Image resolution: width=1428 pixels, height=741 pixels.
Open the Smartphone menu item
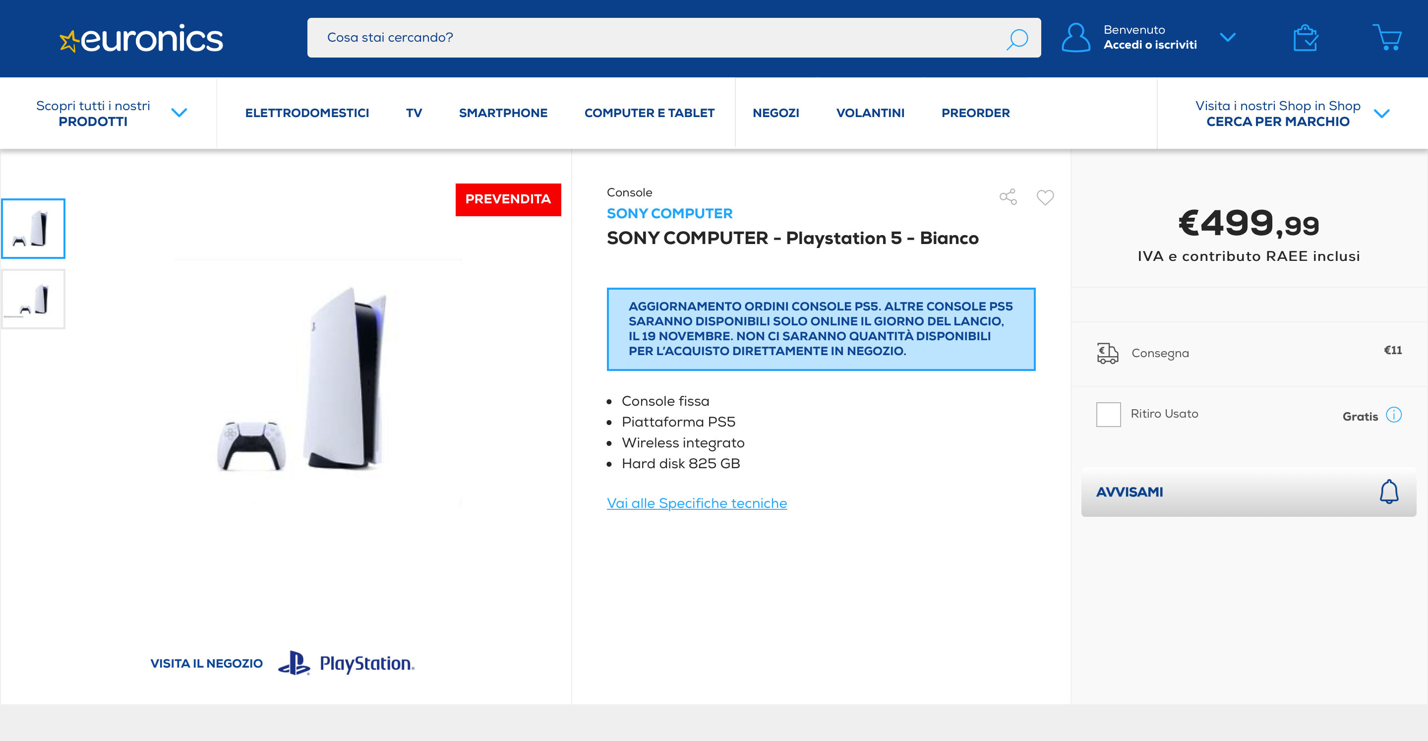click(503, 113)
